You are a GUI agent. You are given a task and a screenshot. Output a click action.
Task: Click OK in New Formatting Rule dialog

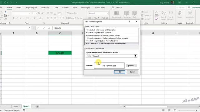(120, 72)
